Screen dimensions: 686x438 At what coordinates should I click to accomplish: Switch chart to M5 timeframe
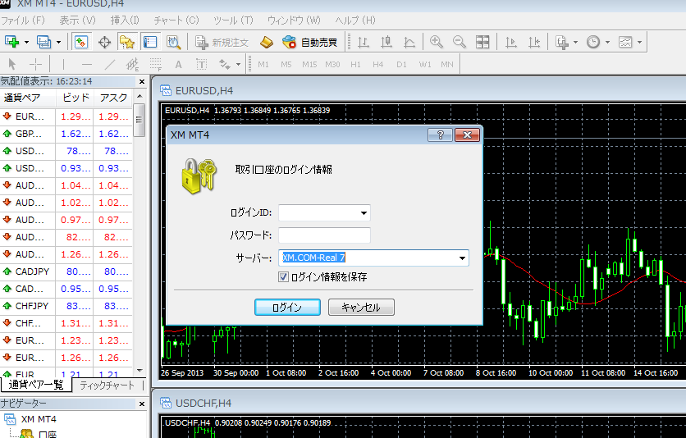(286, 64)
